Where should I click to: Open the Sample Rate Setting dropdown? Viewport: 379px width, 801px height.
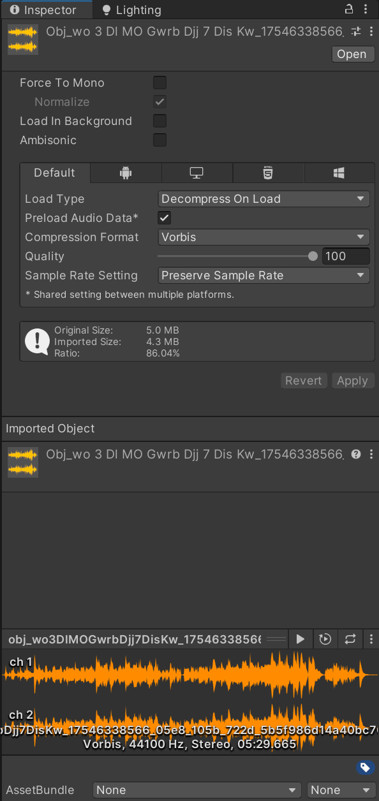point(264,276)
